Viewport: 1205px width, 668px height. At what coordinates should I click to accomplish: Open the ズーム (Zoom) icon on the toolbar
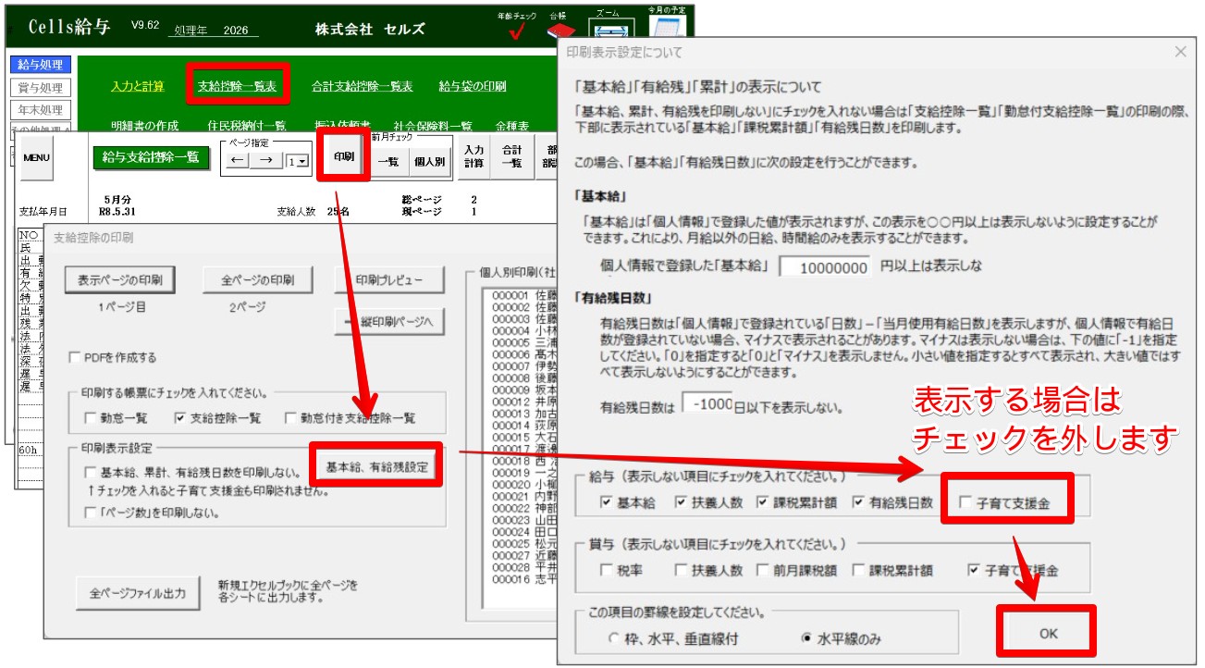pyautogui.click(x=612, y=31)
